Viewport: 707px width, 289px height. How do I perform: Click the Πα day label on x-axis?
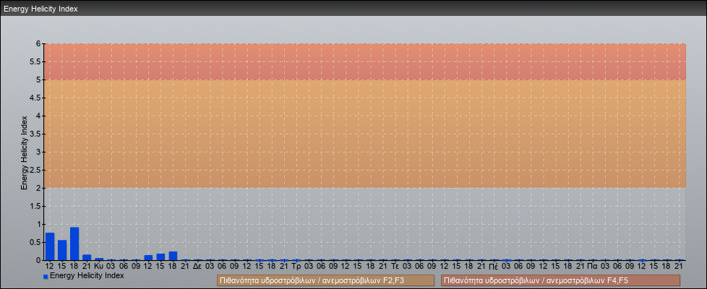(593, 267)
